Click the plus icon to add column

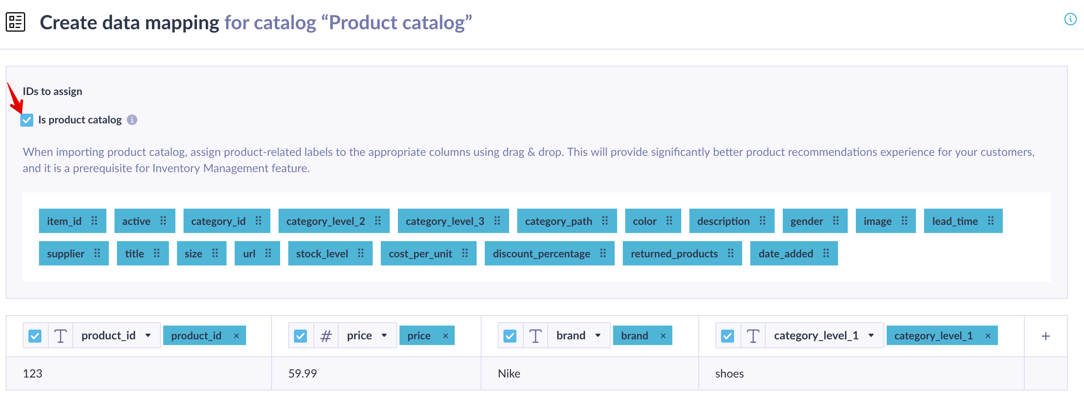click(x=1045, y=336)
